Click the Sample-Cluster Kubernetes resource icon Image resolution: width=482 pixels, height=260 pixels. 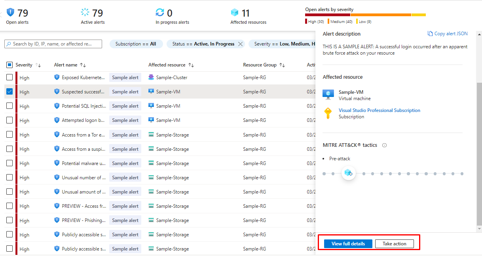[x=151, y=78]
